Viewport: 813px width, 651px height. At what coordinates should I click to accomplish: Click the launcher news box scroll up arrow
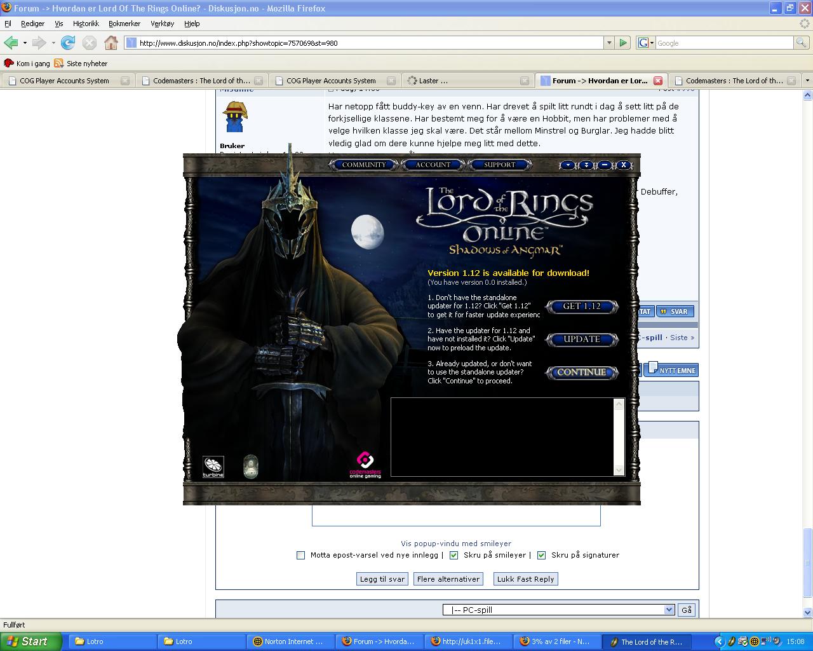point(619,404)
